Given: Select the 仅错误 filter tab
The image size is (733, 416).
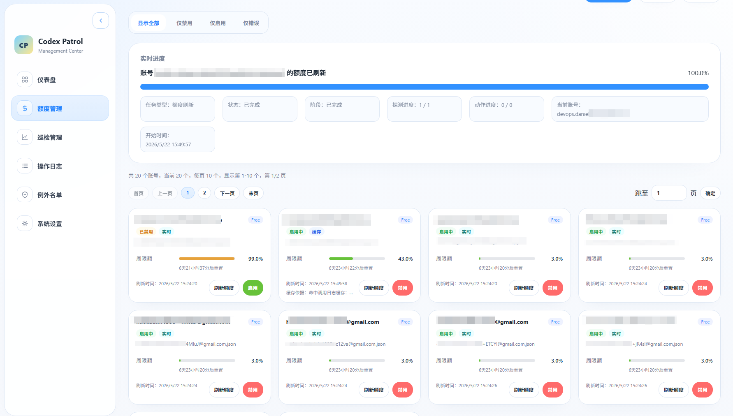Looking at the screenshot, I should (251, 23).
